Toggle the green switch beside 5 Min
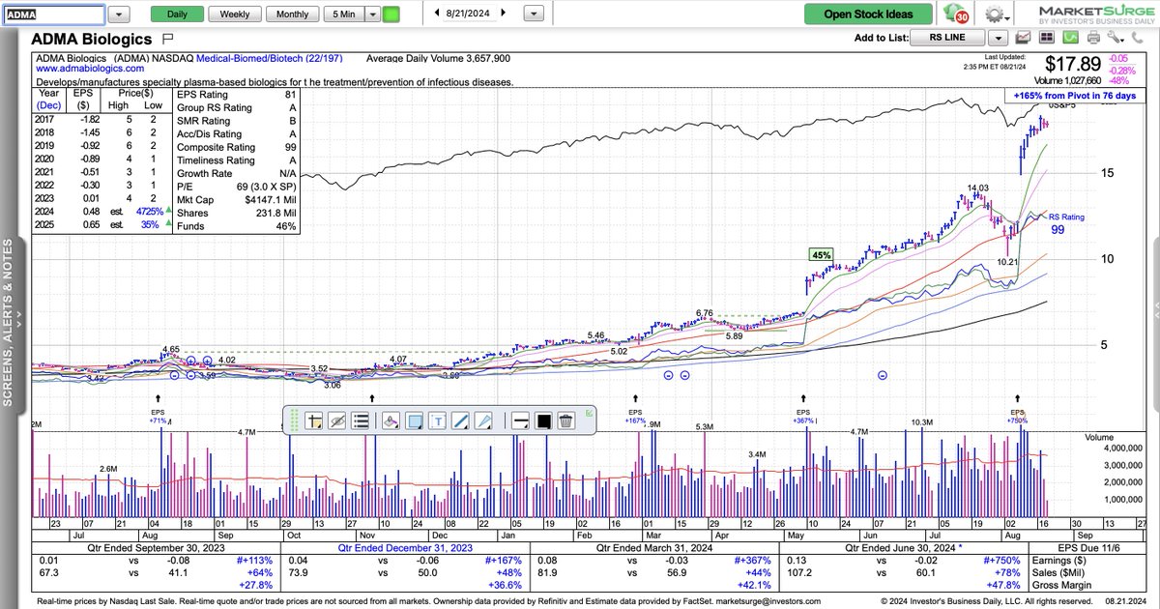The image size is (1160, 609). click(390, 14)
